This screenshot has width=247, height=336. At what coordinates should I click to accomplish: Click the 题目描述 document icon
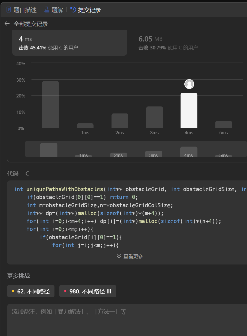[x=9, y=10]
